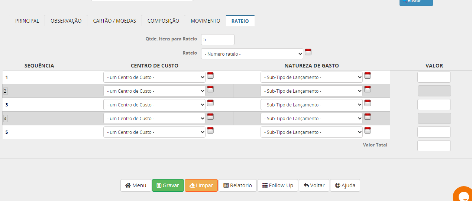Click the red icon next to row 2 Centro de Custo
472x201 pixels.
click(210, 89)
